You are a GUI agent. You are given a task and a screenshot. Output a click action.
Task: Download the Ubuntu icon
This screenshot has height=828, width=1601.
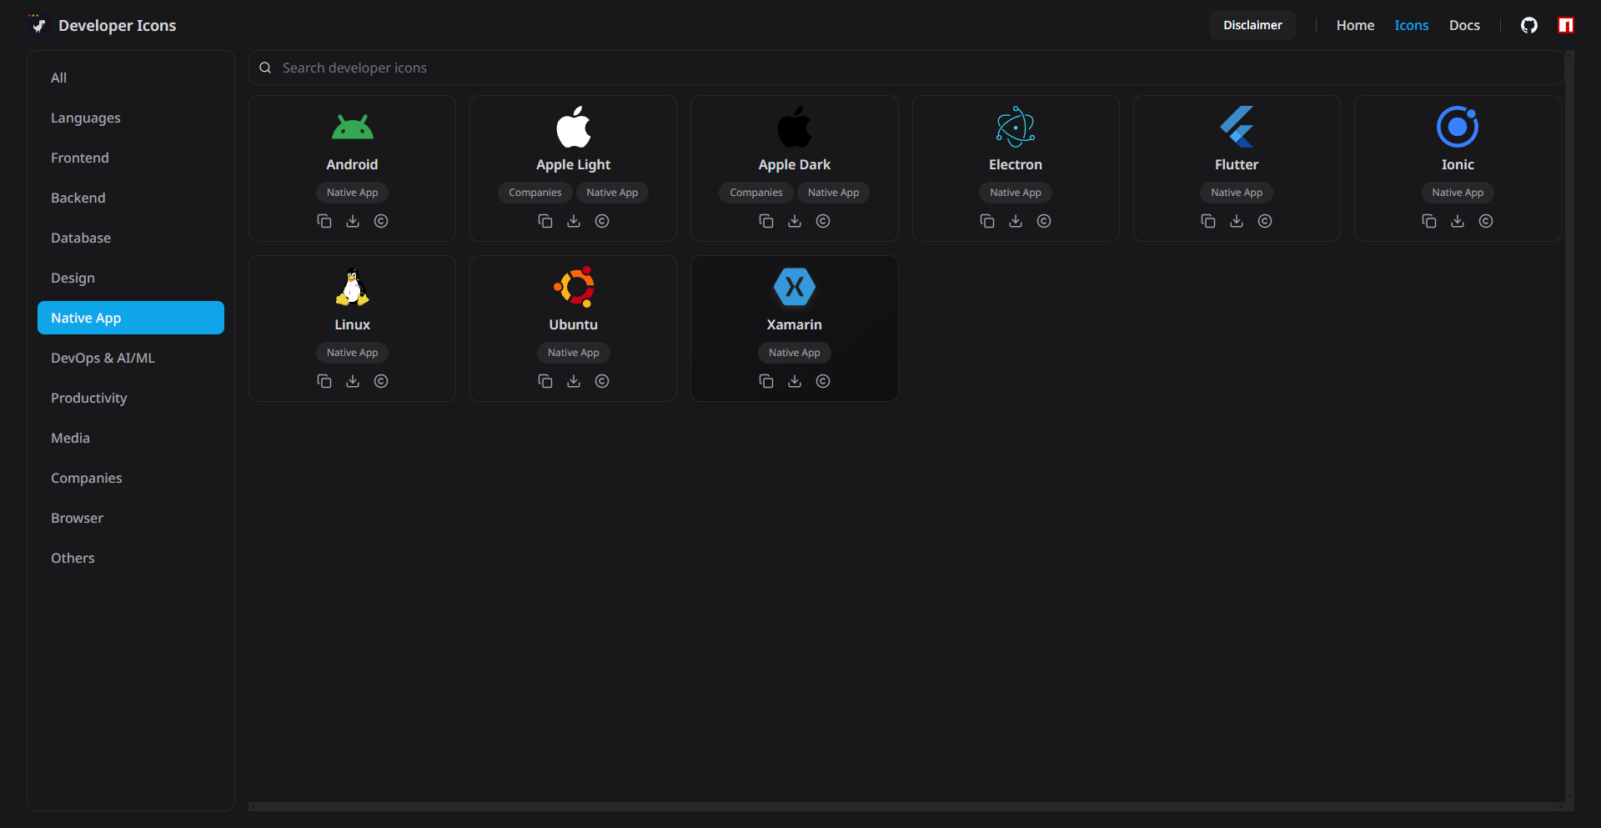tap(574, 381)
